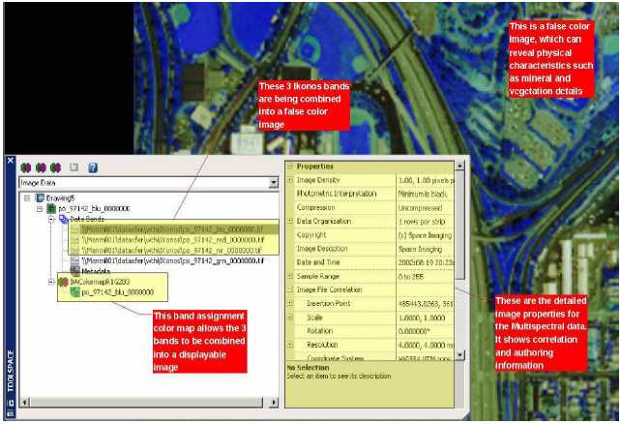The width and height of the screenshot is (621, 424).
Task: Click the tree view's right scroll arrow
Action: pyautogui.click(x=274, y=403)
